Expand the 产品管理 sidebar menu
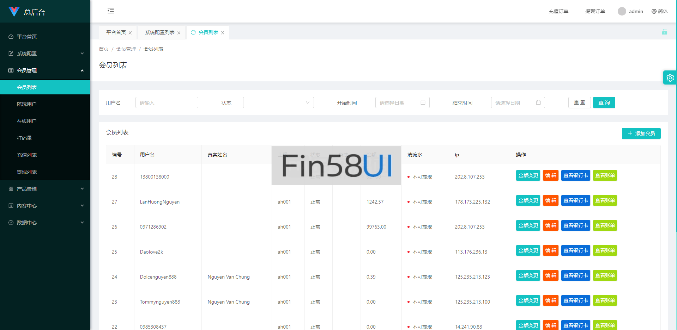 [x=45, y=189]
